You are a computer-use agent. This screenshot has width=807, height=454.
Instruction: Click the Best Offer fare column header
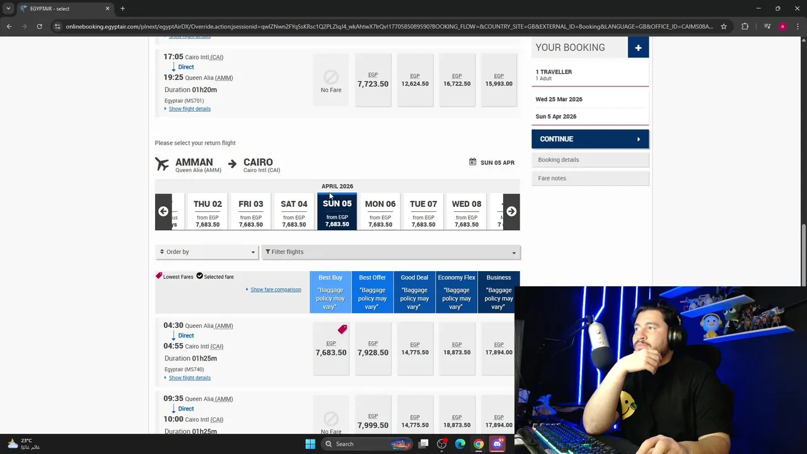point(373,292)
